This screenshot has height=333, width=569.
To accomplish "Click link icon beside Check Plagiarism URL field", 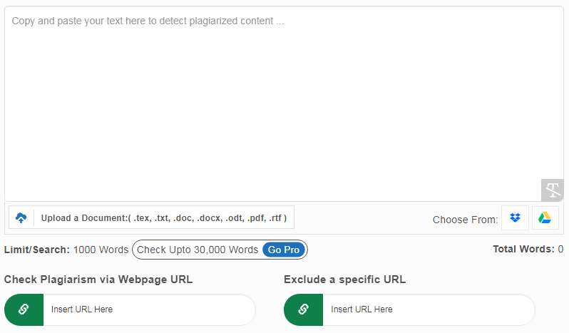I will (24, 309).
